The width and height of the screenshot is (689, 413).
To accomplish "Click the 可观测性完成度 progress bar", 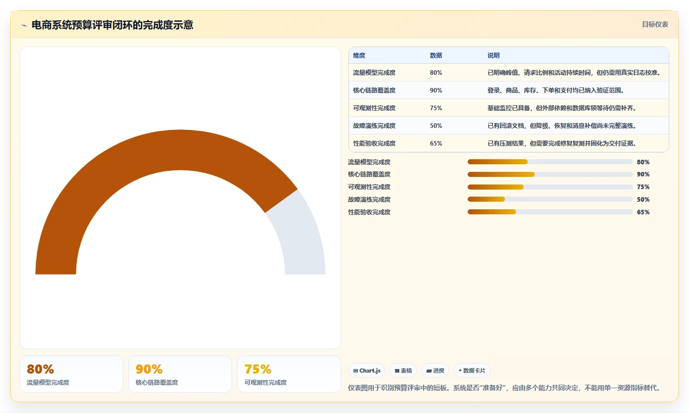I will click(x=550, y=187).
